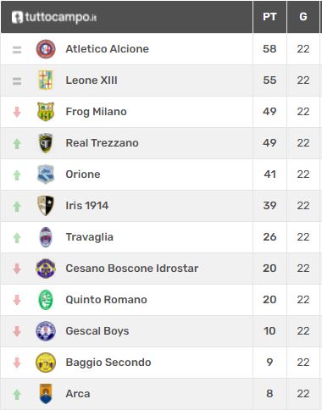
Task: Click the tuttocampo.it logo
Action: pos(54,17)
